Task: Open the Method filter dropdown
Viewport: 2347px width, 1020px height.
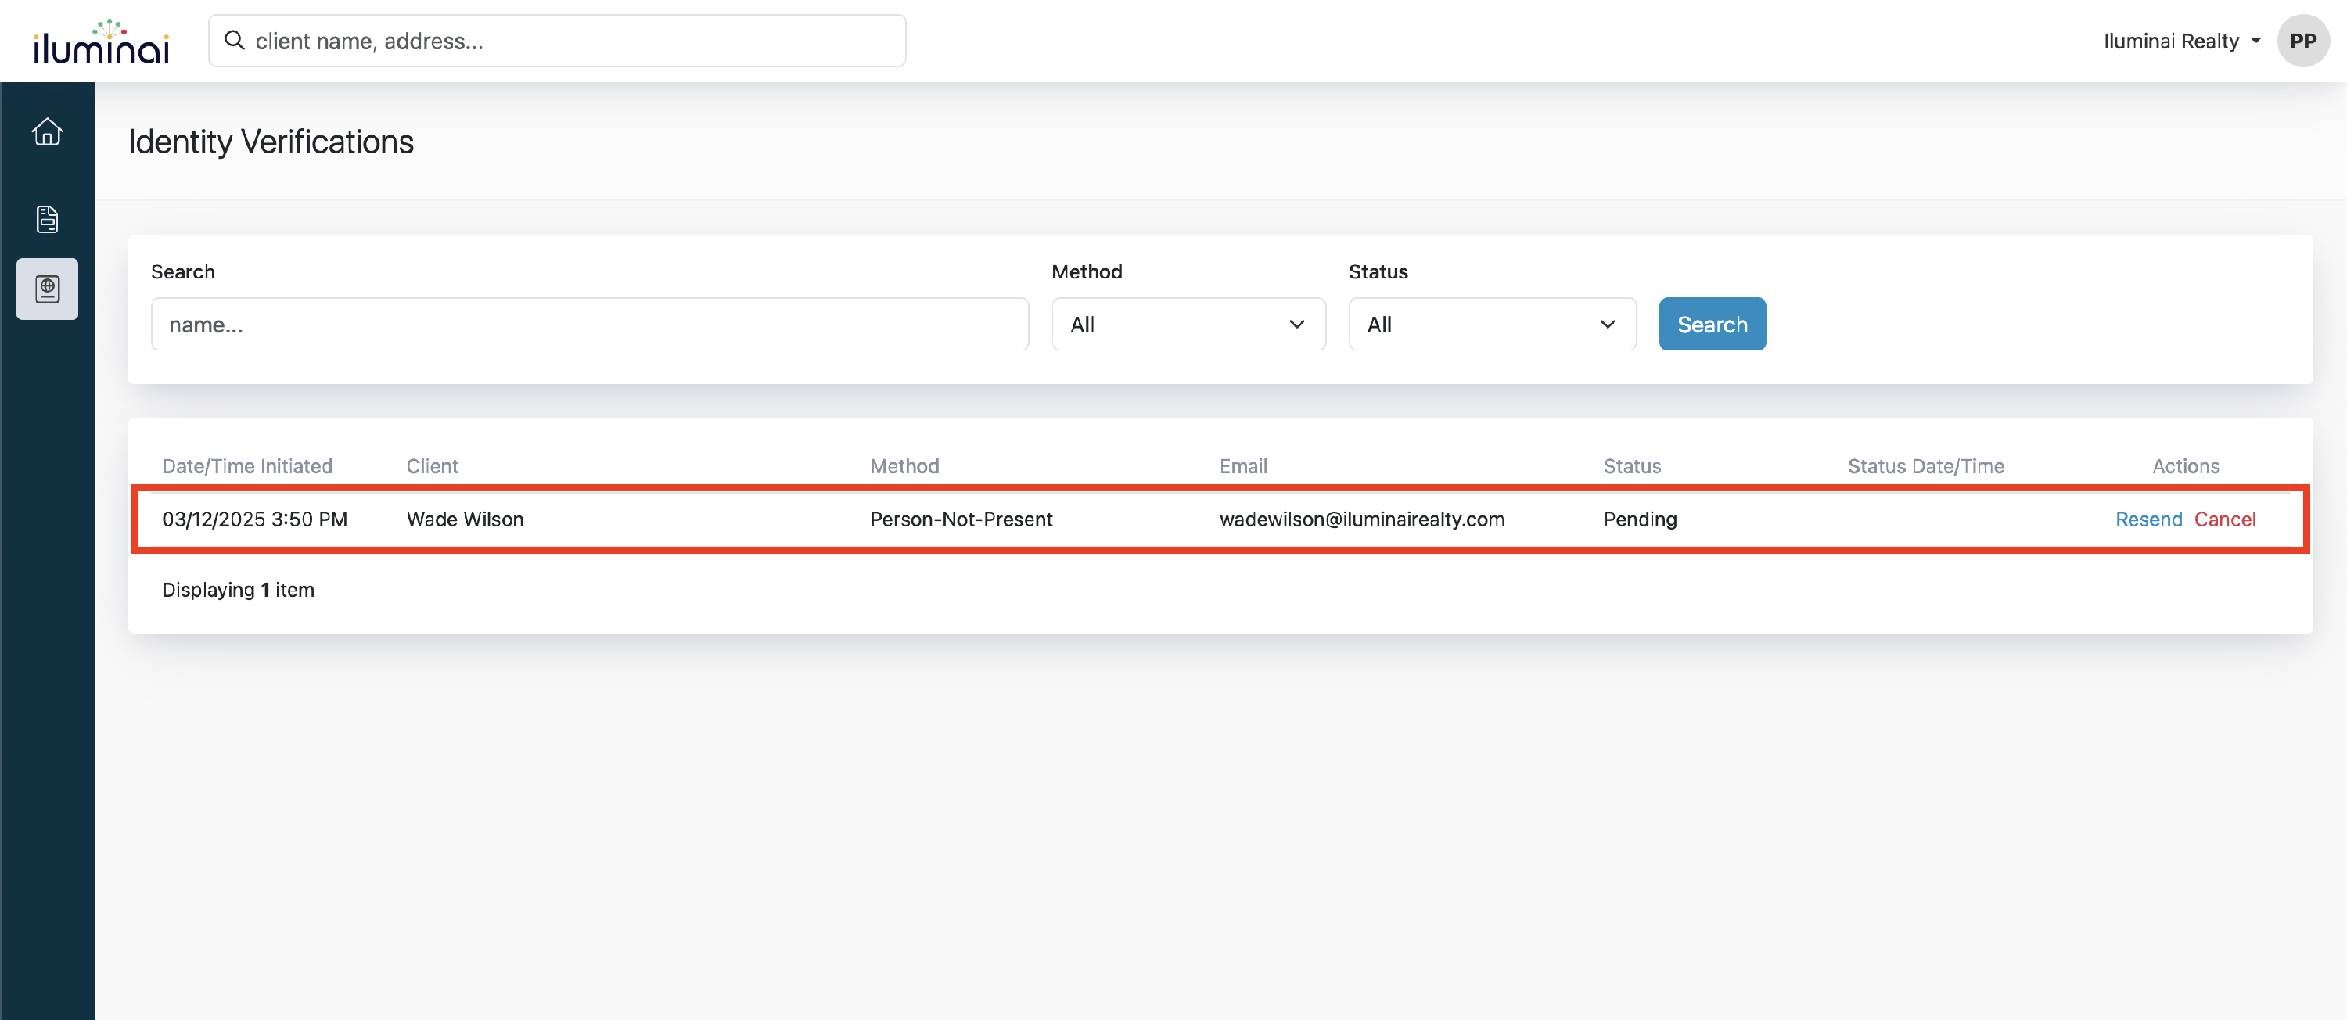Action: tap(1188, 324)
